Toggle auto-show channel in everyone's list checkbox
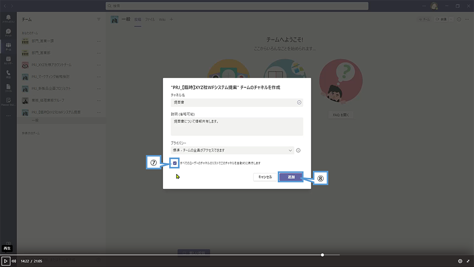Viewport: 474px width, 267px height. pos(175,163)
